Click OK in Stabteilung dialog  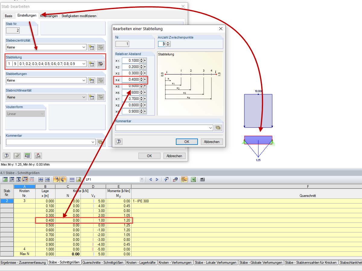point(187,142)
